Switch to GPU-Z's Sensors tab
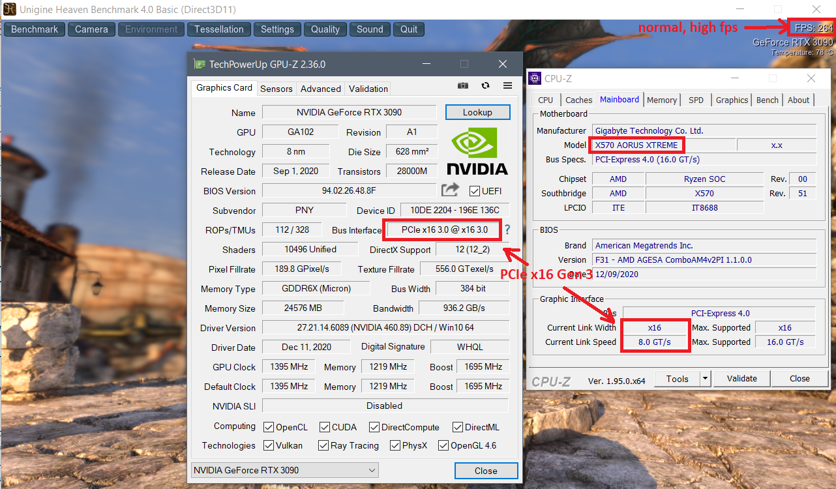836x489 pixels. click(x=276, y=88)
